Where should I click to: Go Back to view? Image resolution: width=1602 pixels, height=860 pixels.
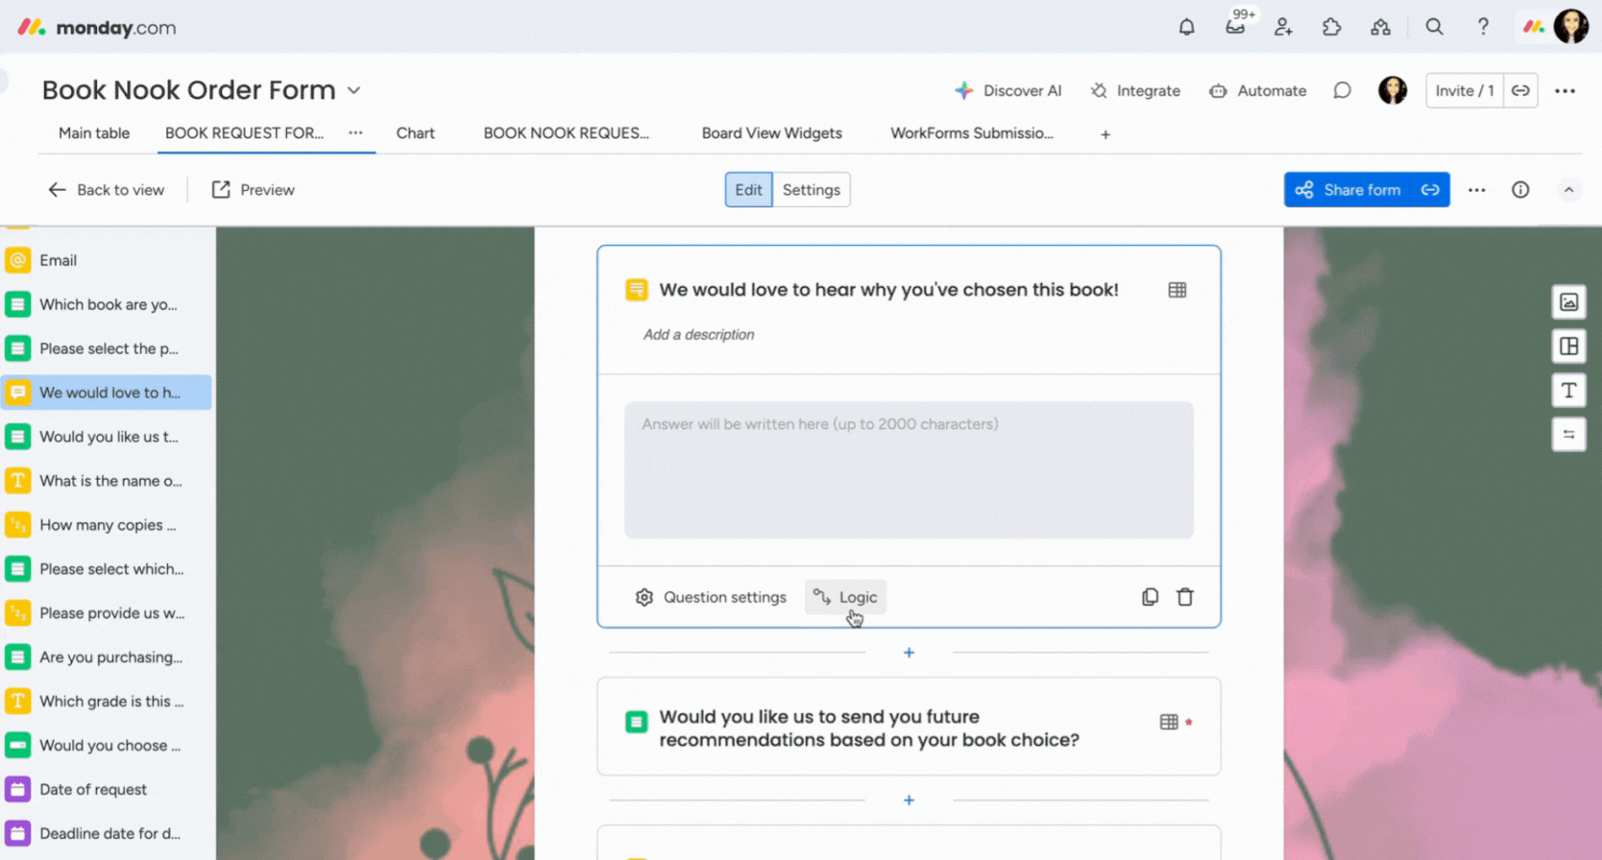(107, 190)
